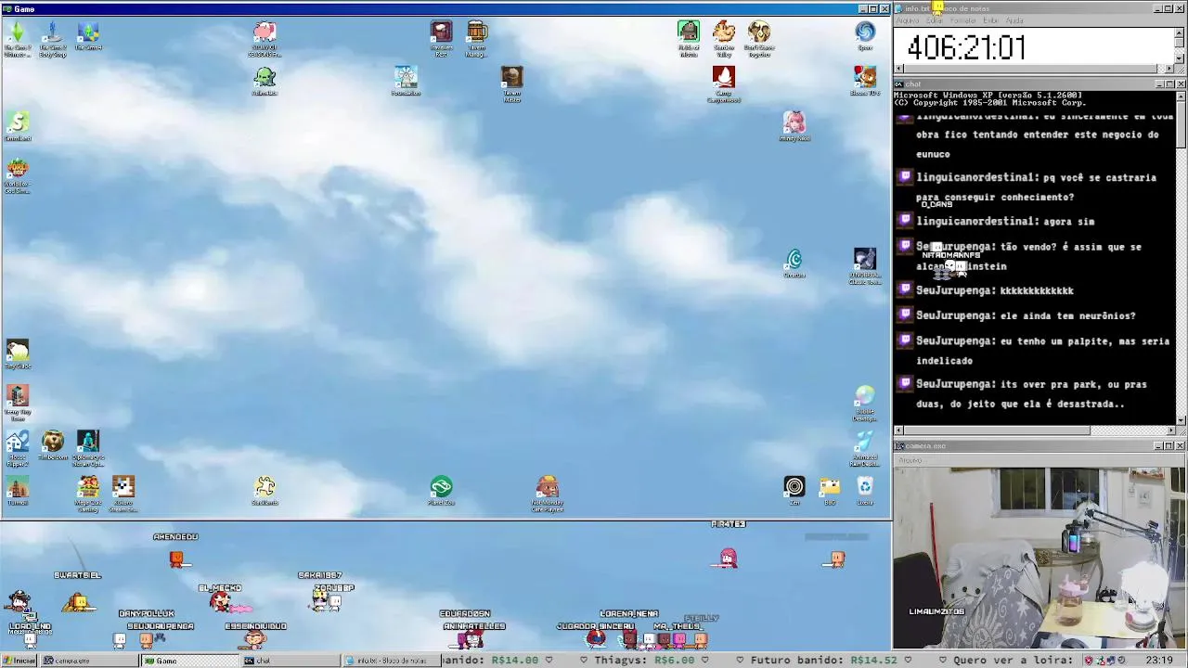The height and width of the screenshot is (668, 1188).
Task: Click the chat window vertical scrollbar
Action: (1181, 257)
